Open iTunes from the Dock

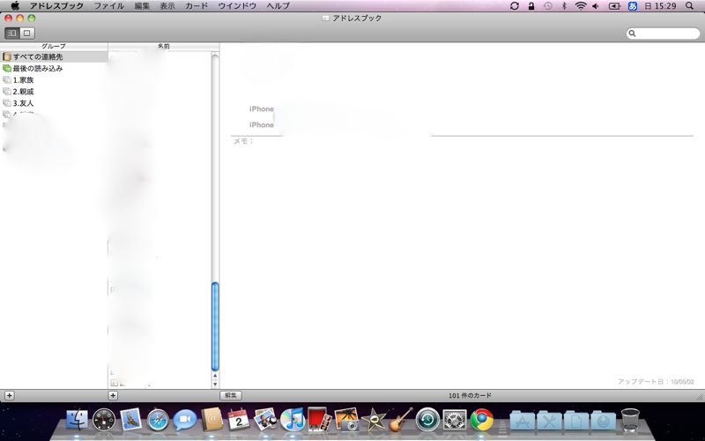pos(293,420)
